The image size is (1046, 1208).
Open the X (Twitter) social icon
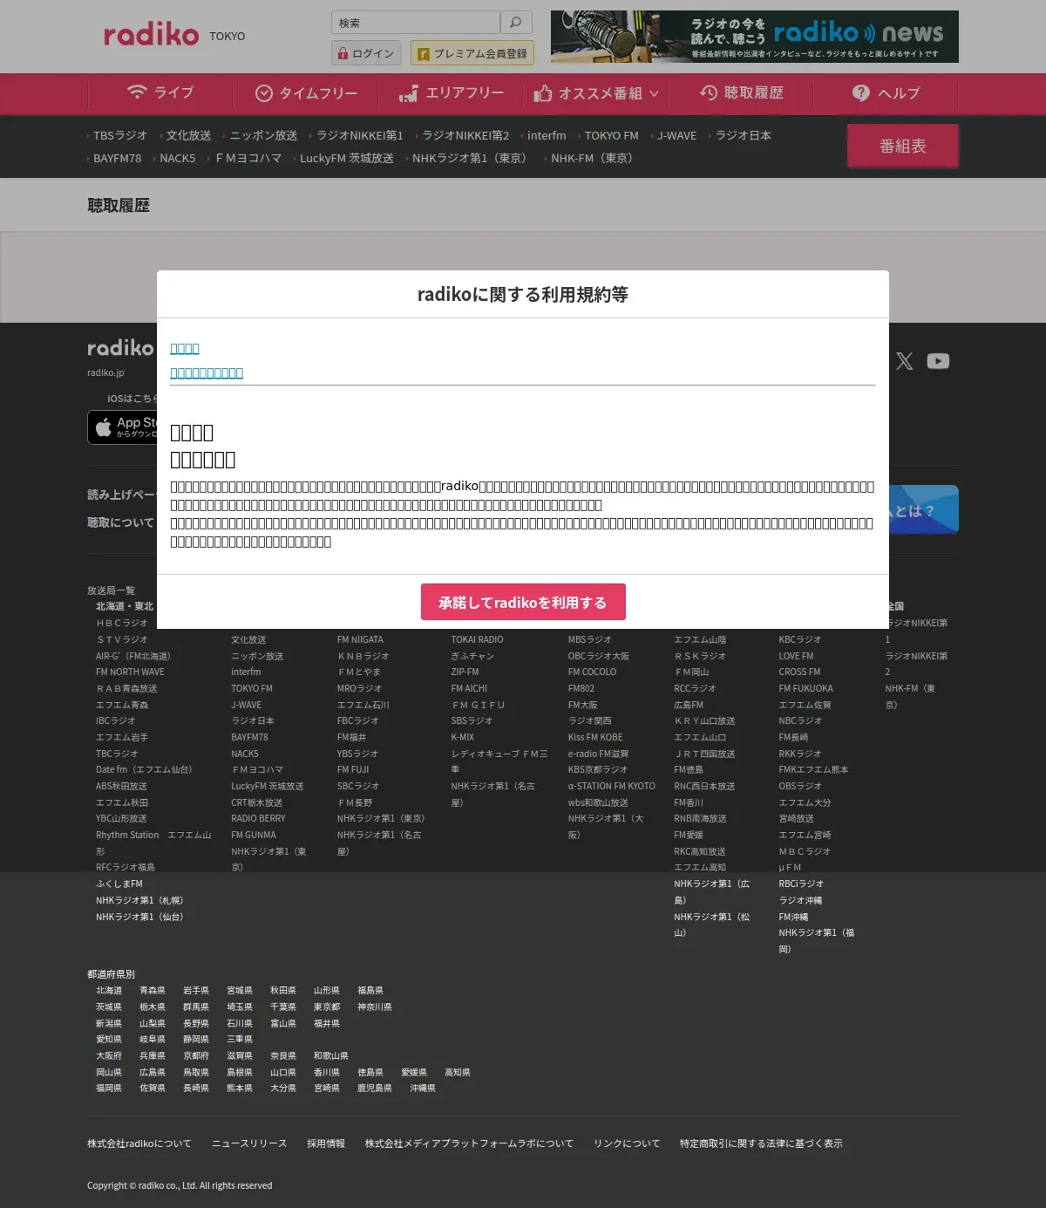click(x=905, y=361)
